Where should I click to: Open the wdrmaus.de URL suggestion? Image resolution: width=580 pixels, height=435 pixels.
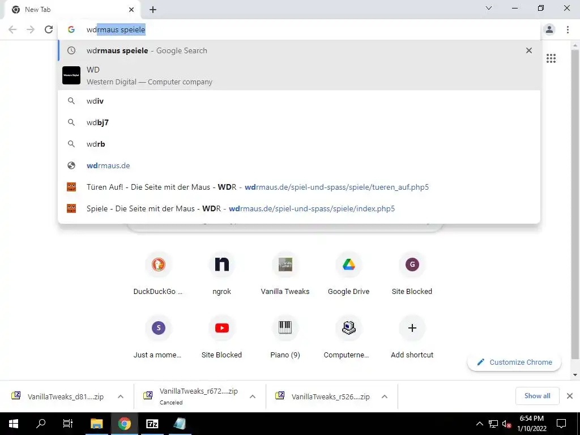[299, 165]
